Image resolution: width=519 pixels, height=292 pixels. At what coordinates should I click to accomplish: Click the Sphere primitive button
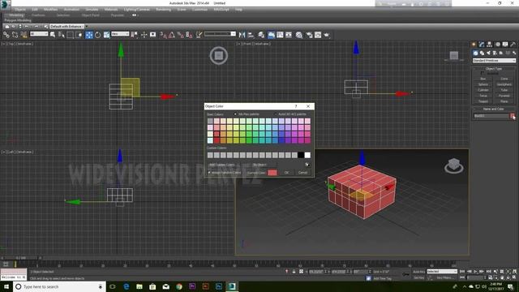tap(483, 84)
